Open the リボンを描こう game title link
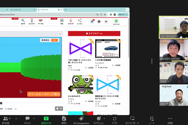188x125 pixels. pyautogui.click(x=79, y=61)
